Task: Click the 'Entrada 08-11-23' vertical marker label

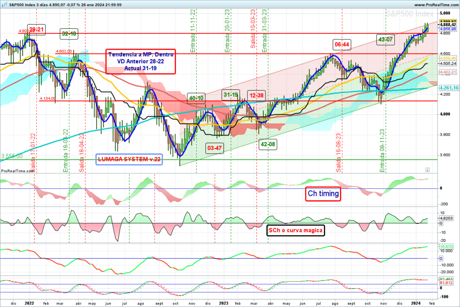Action: [382, 151]
